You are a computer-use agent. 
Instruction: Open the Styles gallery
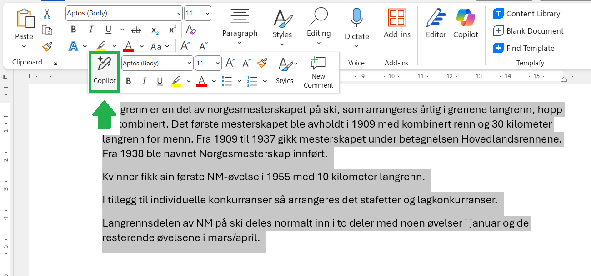282,24
